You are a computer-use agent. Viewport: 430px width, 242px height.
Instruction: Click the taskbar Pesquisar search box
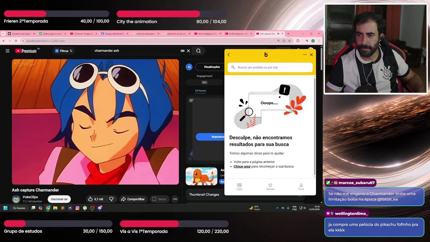[x=19, y=208]
